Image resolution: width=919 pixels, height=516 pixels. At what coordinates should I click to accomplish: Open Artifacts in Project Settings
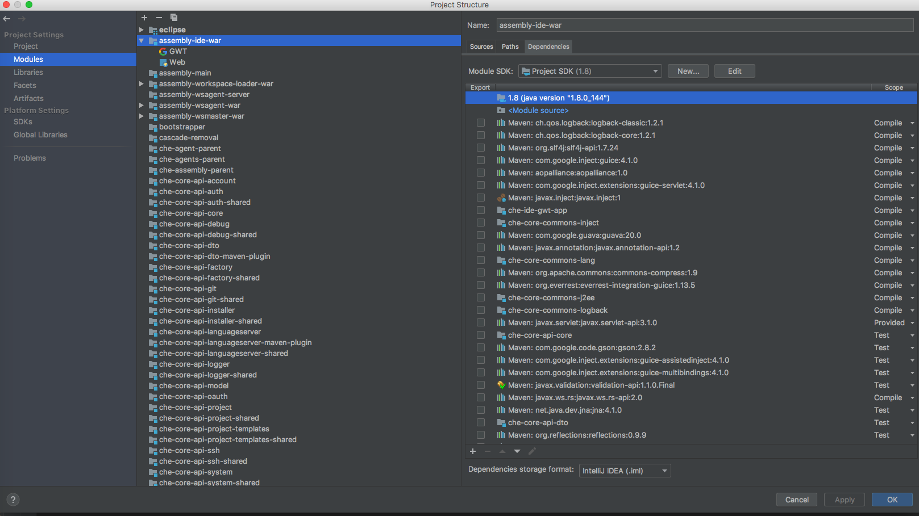28,99
